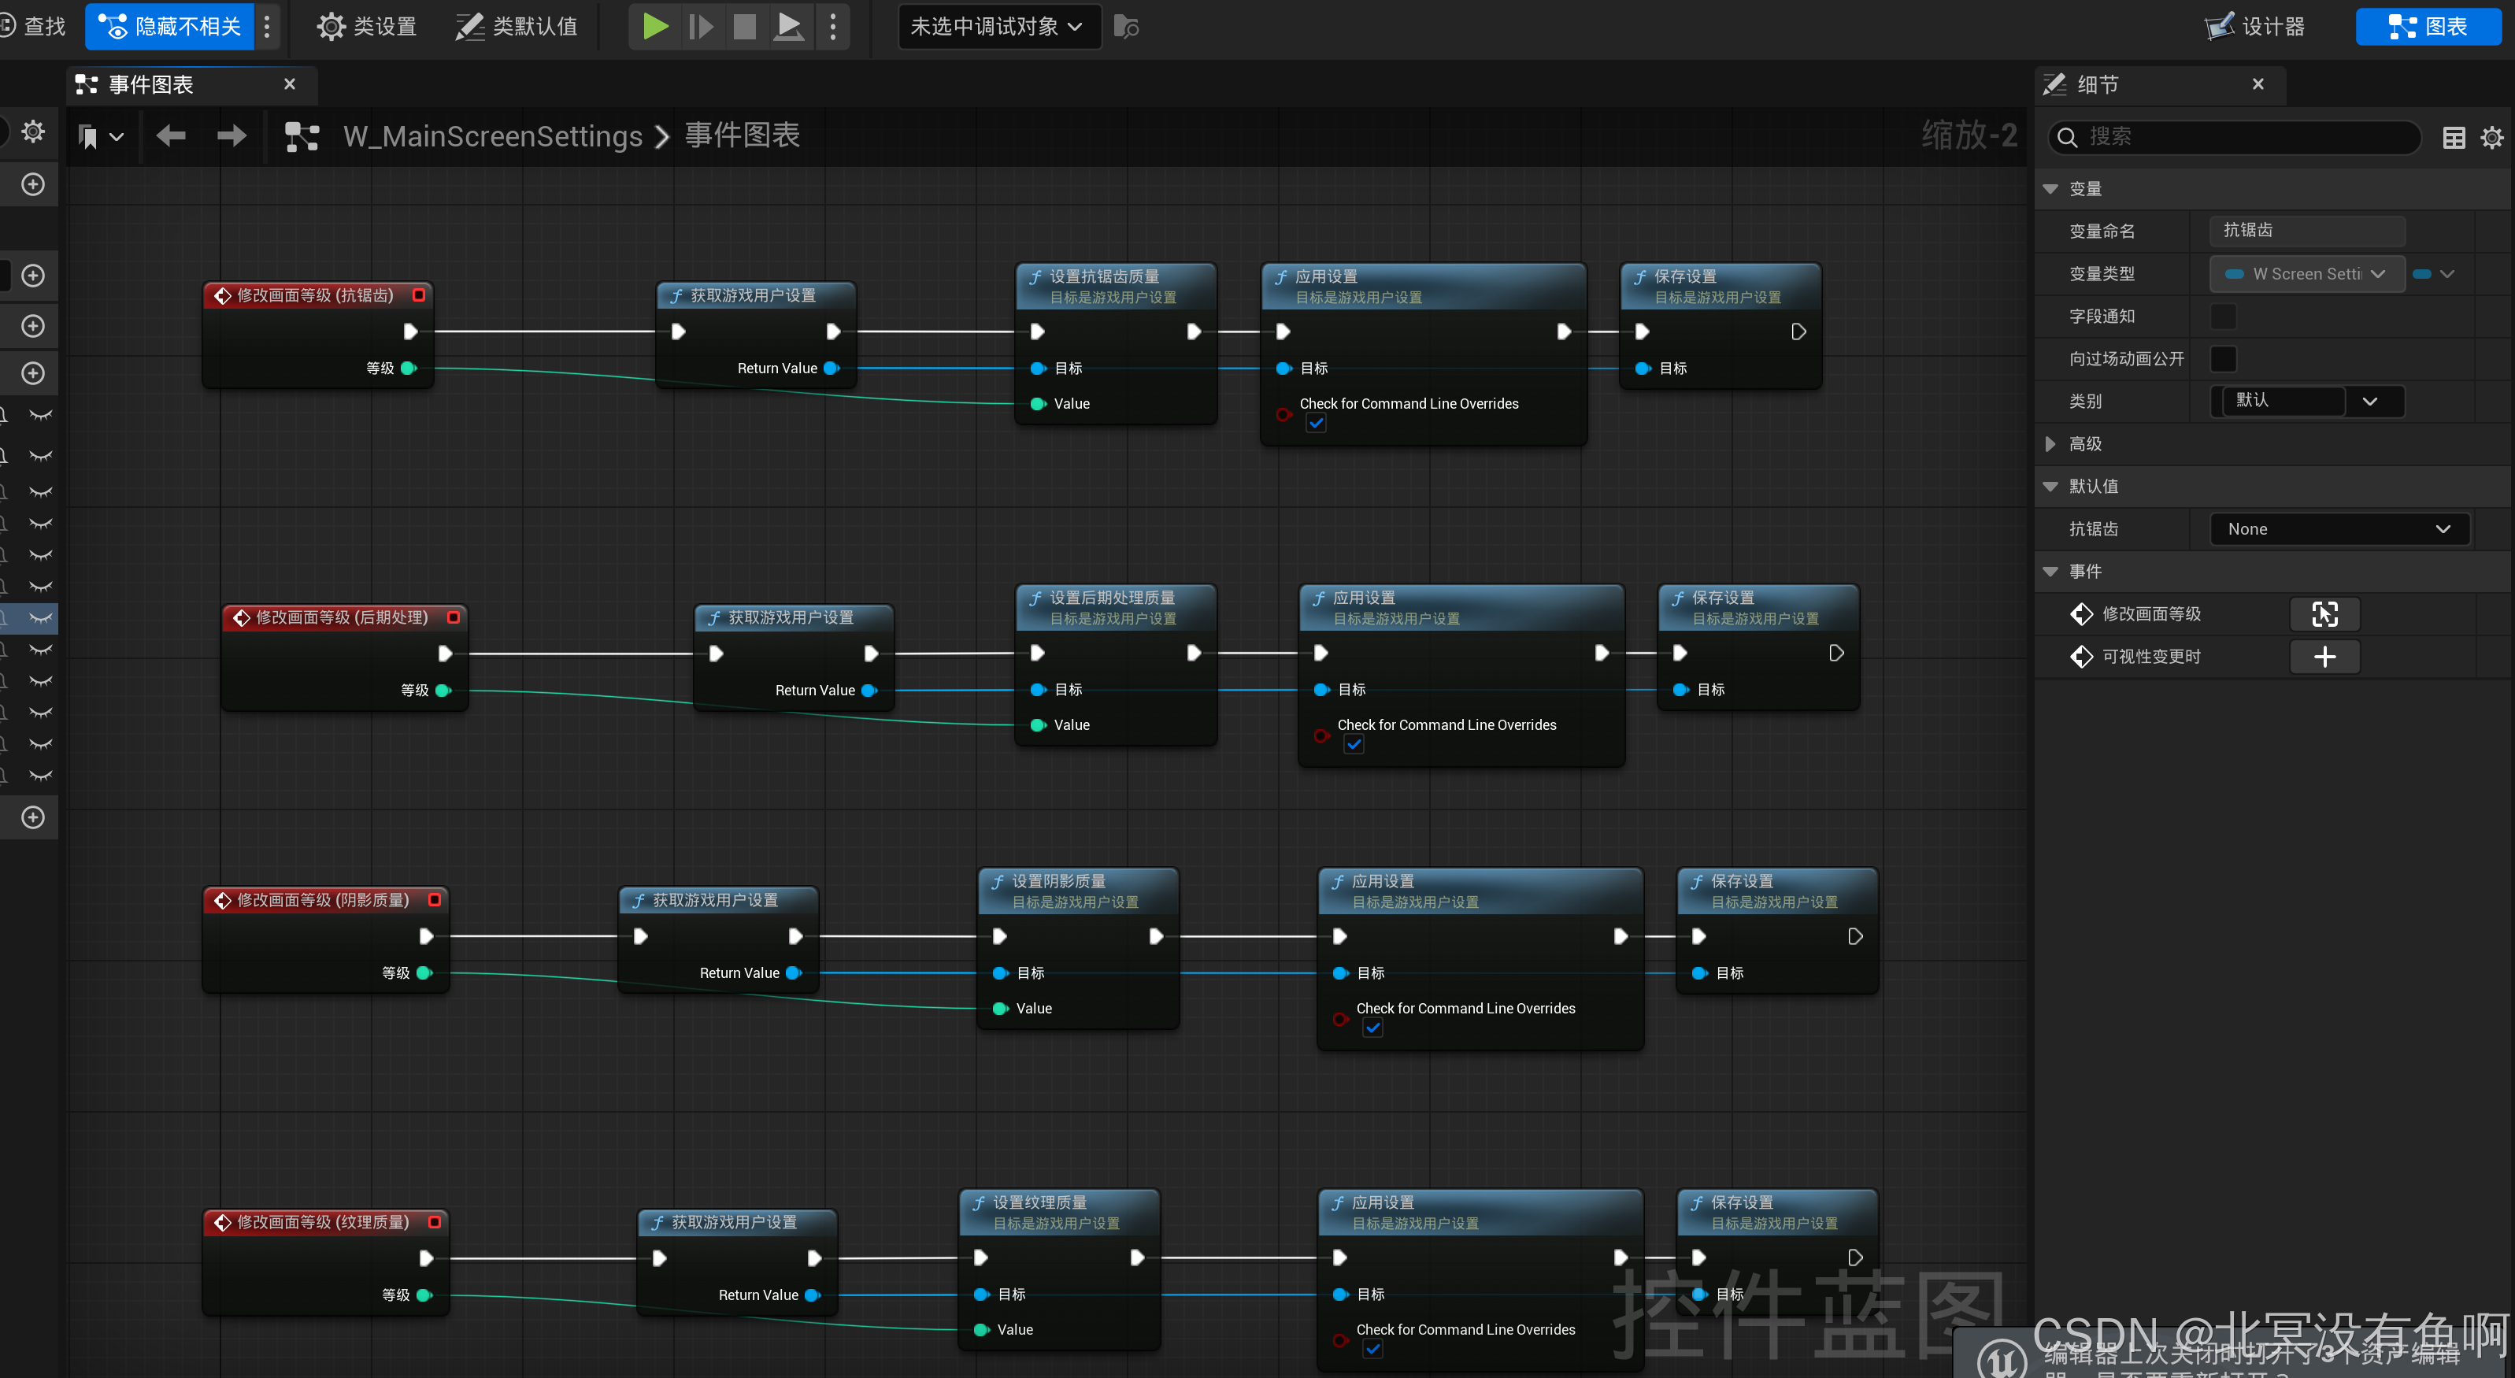
Task: Open details panel settings gear
Action: pos(2491,138)
